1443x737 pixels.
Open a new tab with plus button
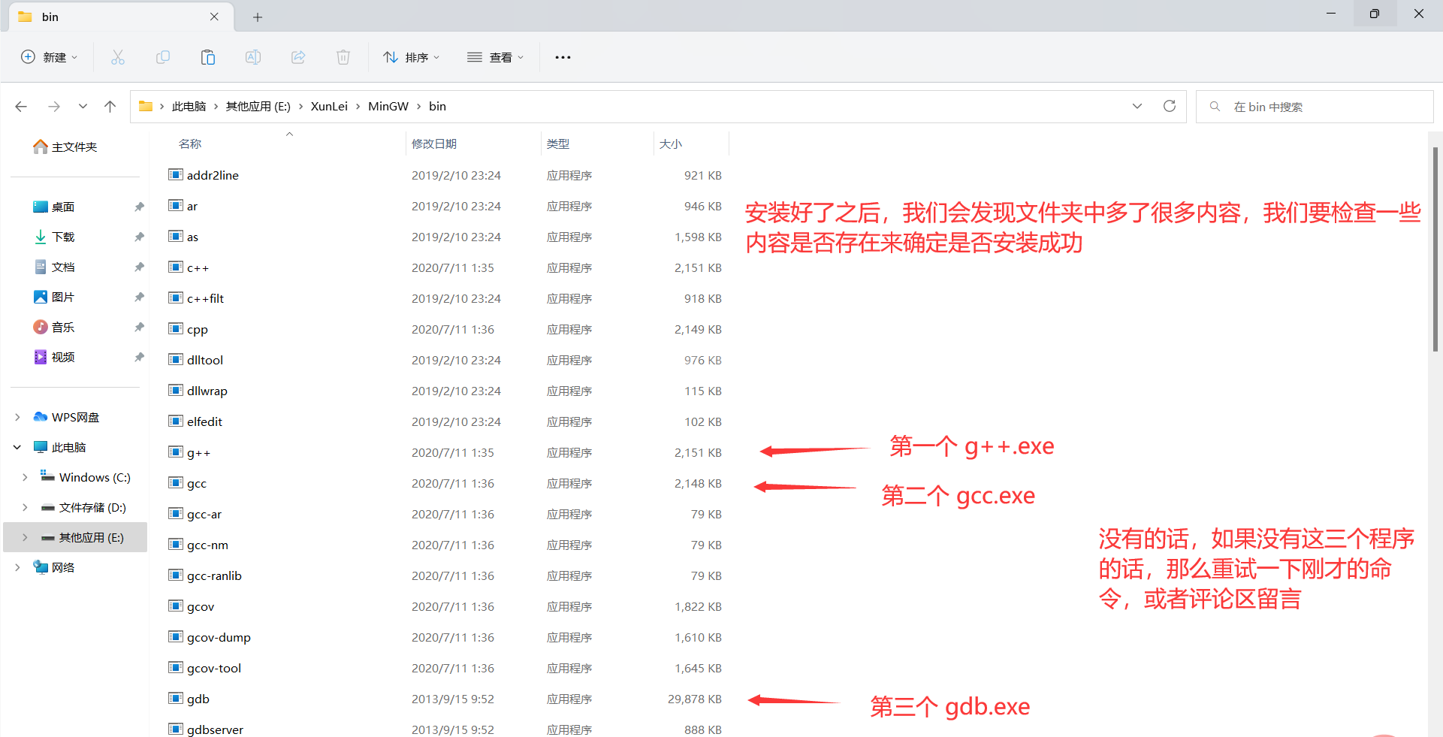click(x=258, y=17)
